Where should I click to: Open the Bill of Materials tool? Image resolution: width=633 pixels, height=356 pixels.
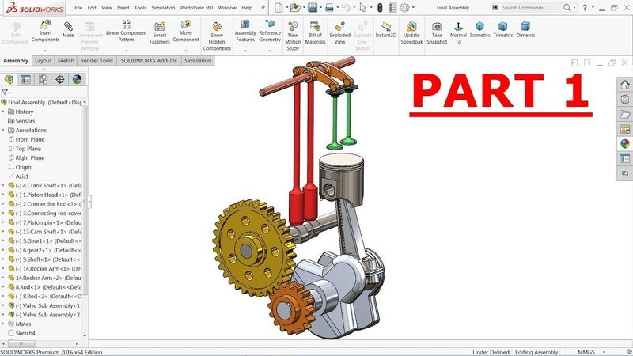click(x=315, y=32)
